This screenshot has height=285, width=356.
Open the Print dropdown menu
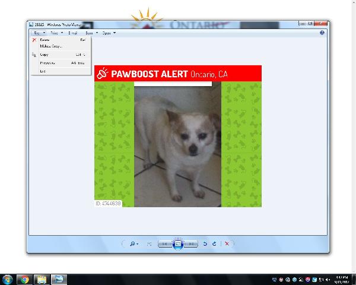(56, 33)
